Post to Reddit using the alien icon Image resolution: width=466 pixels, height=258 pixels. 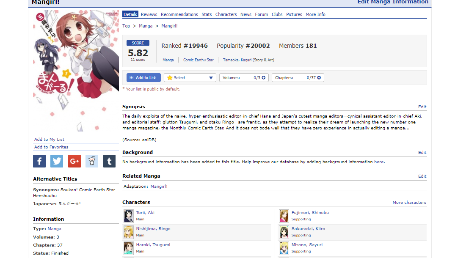click(91, 161)
